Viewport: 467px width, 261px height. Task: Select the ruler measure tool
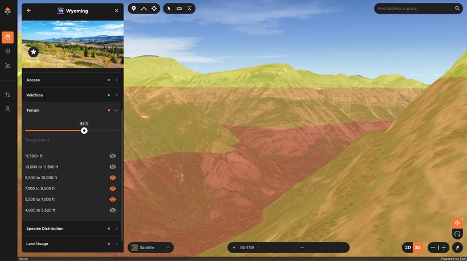tap(179, 9)
